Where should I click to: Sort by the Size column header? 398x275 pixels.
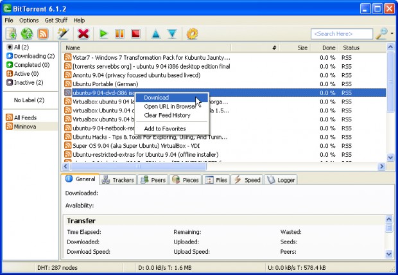point(295,48)
